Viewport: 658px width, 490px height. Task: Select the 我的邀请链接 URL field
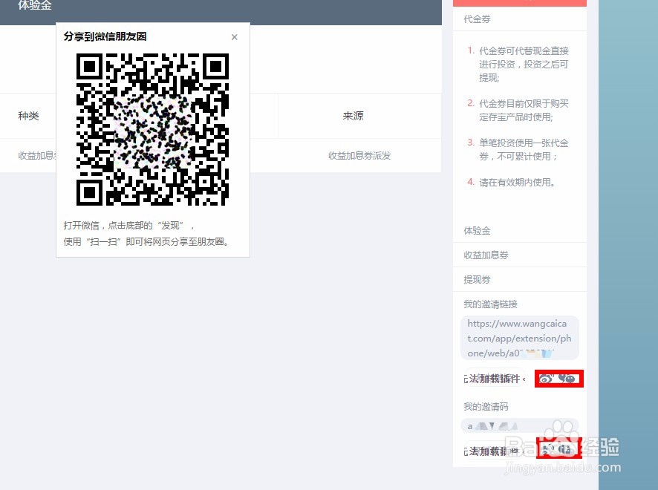(520, 338)
